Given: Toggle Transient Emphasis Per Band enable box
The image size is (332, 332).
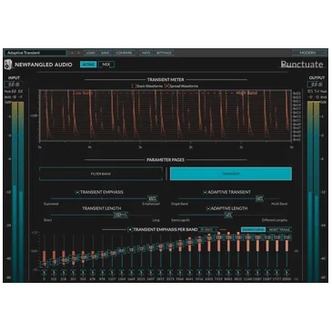Looking at the screenshot, I should (130, 229).
